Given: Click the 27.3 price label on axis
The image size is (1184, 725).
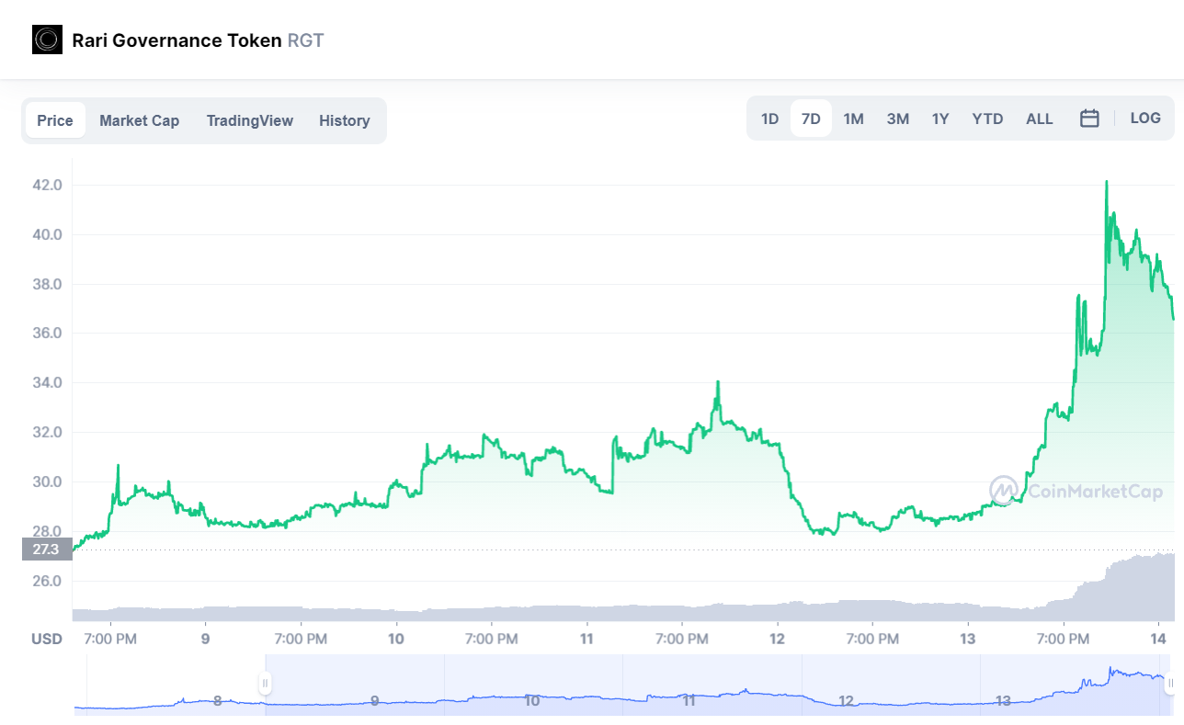Looking at the screenshot, I should (x=46, y=549).
